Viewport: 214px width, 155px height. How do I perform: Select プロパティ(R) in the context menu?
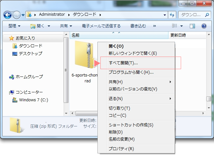[121, 149]
